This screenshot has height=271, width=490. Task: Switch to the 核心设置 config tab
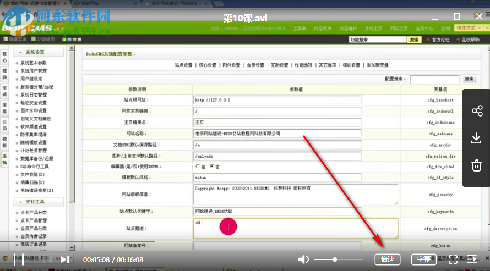[x=208, y=65]
